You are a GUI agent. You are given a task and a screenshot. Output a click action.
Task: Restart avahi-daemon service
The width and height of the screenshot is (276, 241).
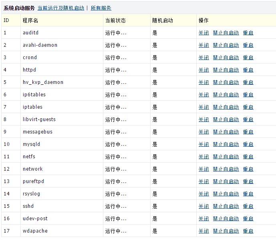click(x=248, y=45)
